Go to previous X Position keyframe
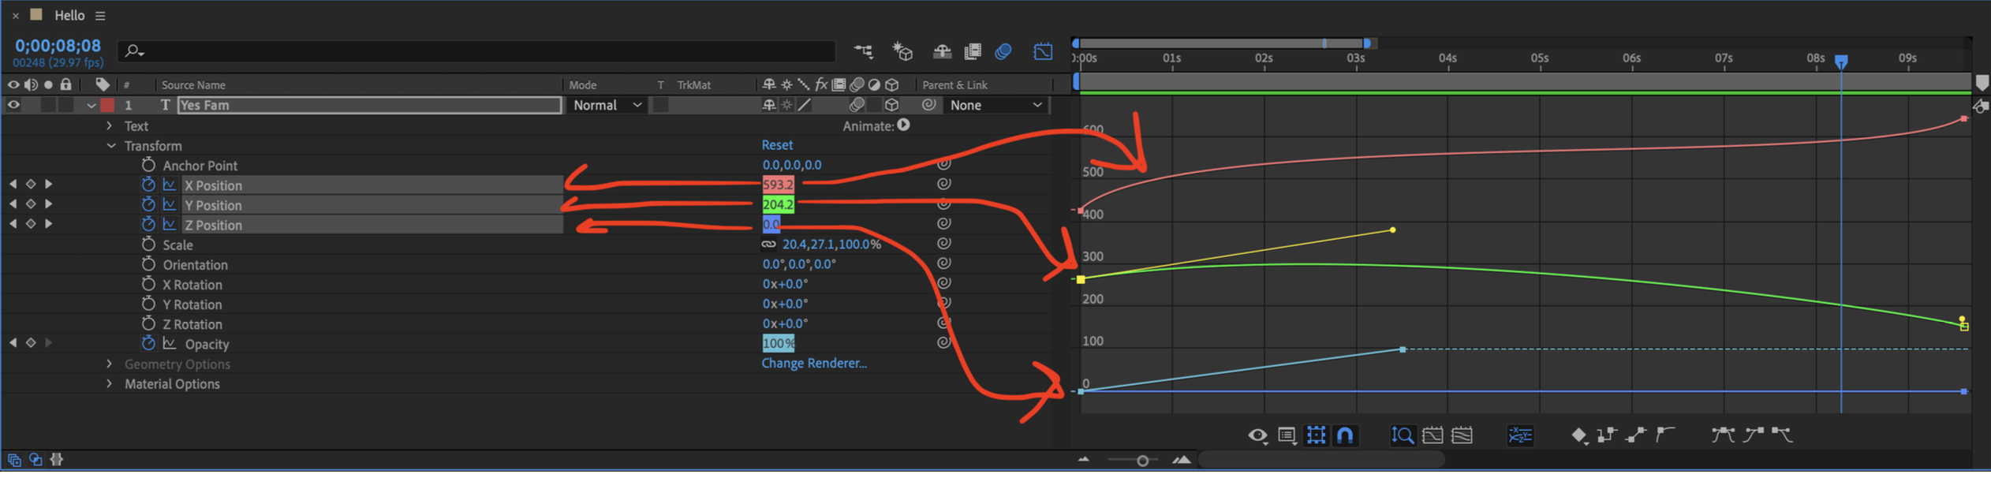The width and height of the screenshot is (1991, 478). point(13,184)
